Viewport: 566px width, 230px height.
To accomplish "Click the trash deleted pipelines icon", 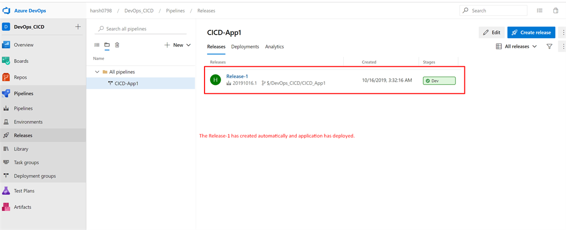I will click(x=117, y=45).
